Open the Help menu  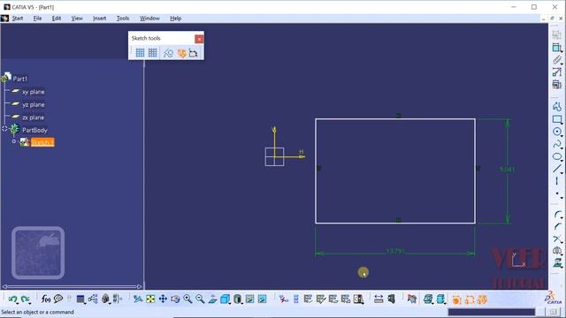coord(175,19)
